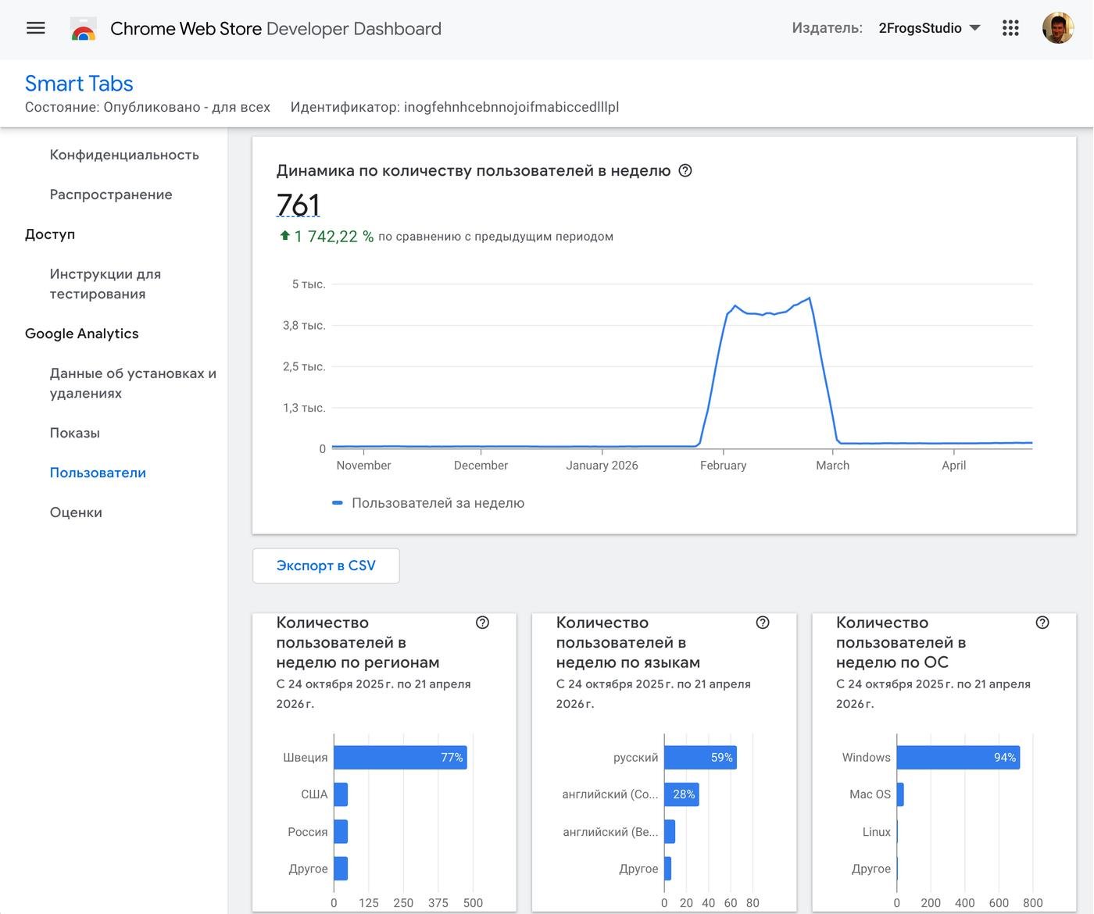Select the Показы analytics page
1094x914 pixels.
click(x=75, y=433)
